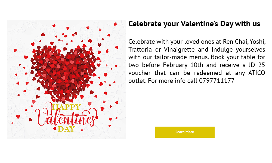Click the yellow HAPPY text in image

point(66,107)
